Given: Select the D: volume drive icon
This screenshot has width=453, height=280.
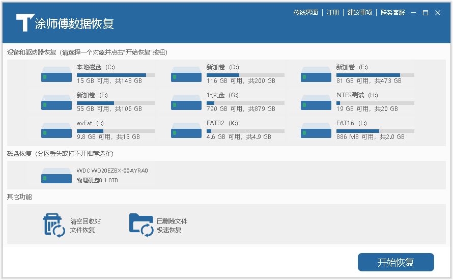Looking at the screenshot, I should point(186,74).
